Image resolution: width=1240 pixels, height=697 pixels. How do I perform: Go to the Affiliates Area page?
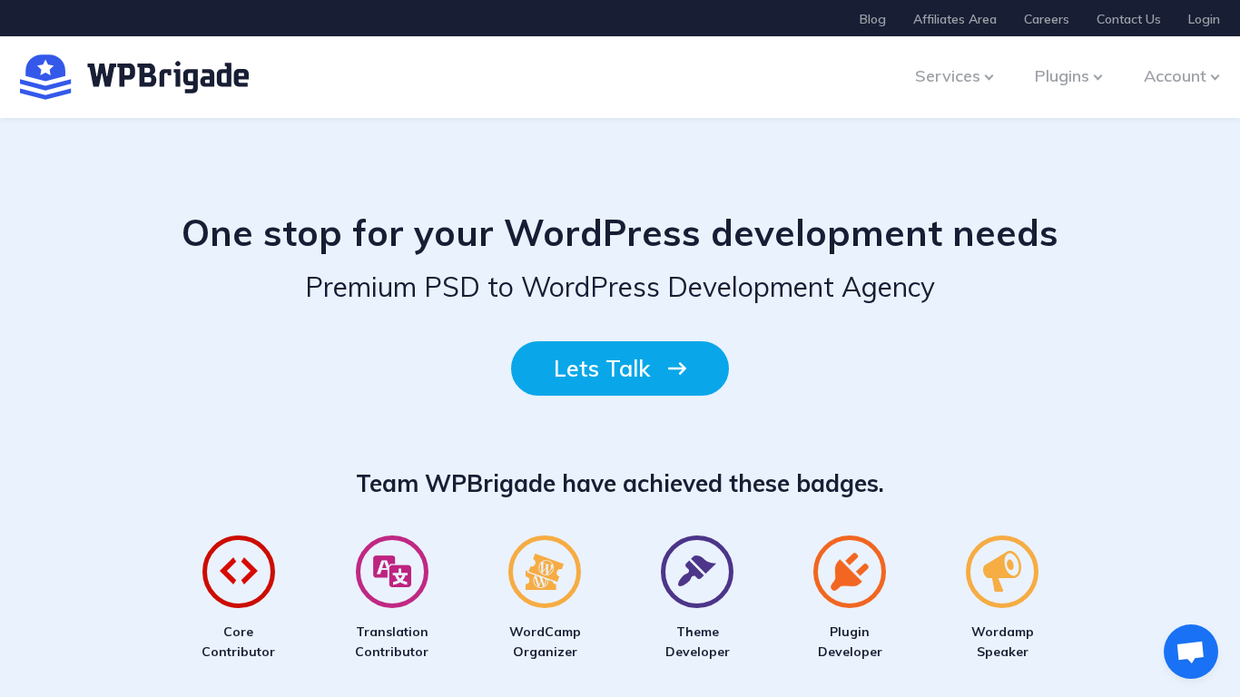(955, 19)
